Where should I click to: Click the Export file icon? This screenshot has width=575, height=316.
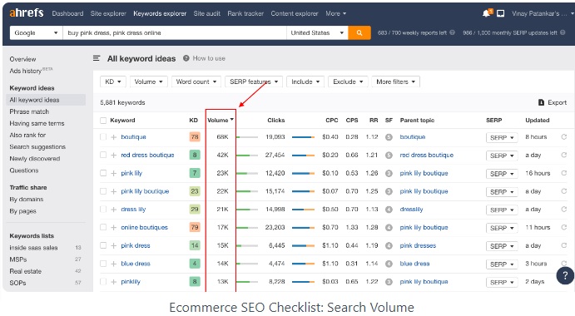click(541, 102)
